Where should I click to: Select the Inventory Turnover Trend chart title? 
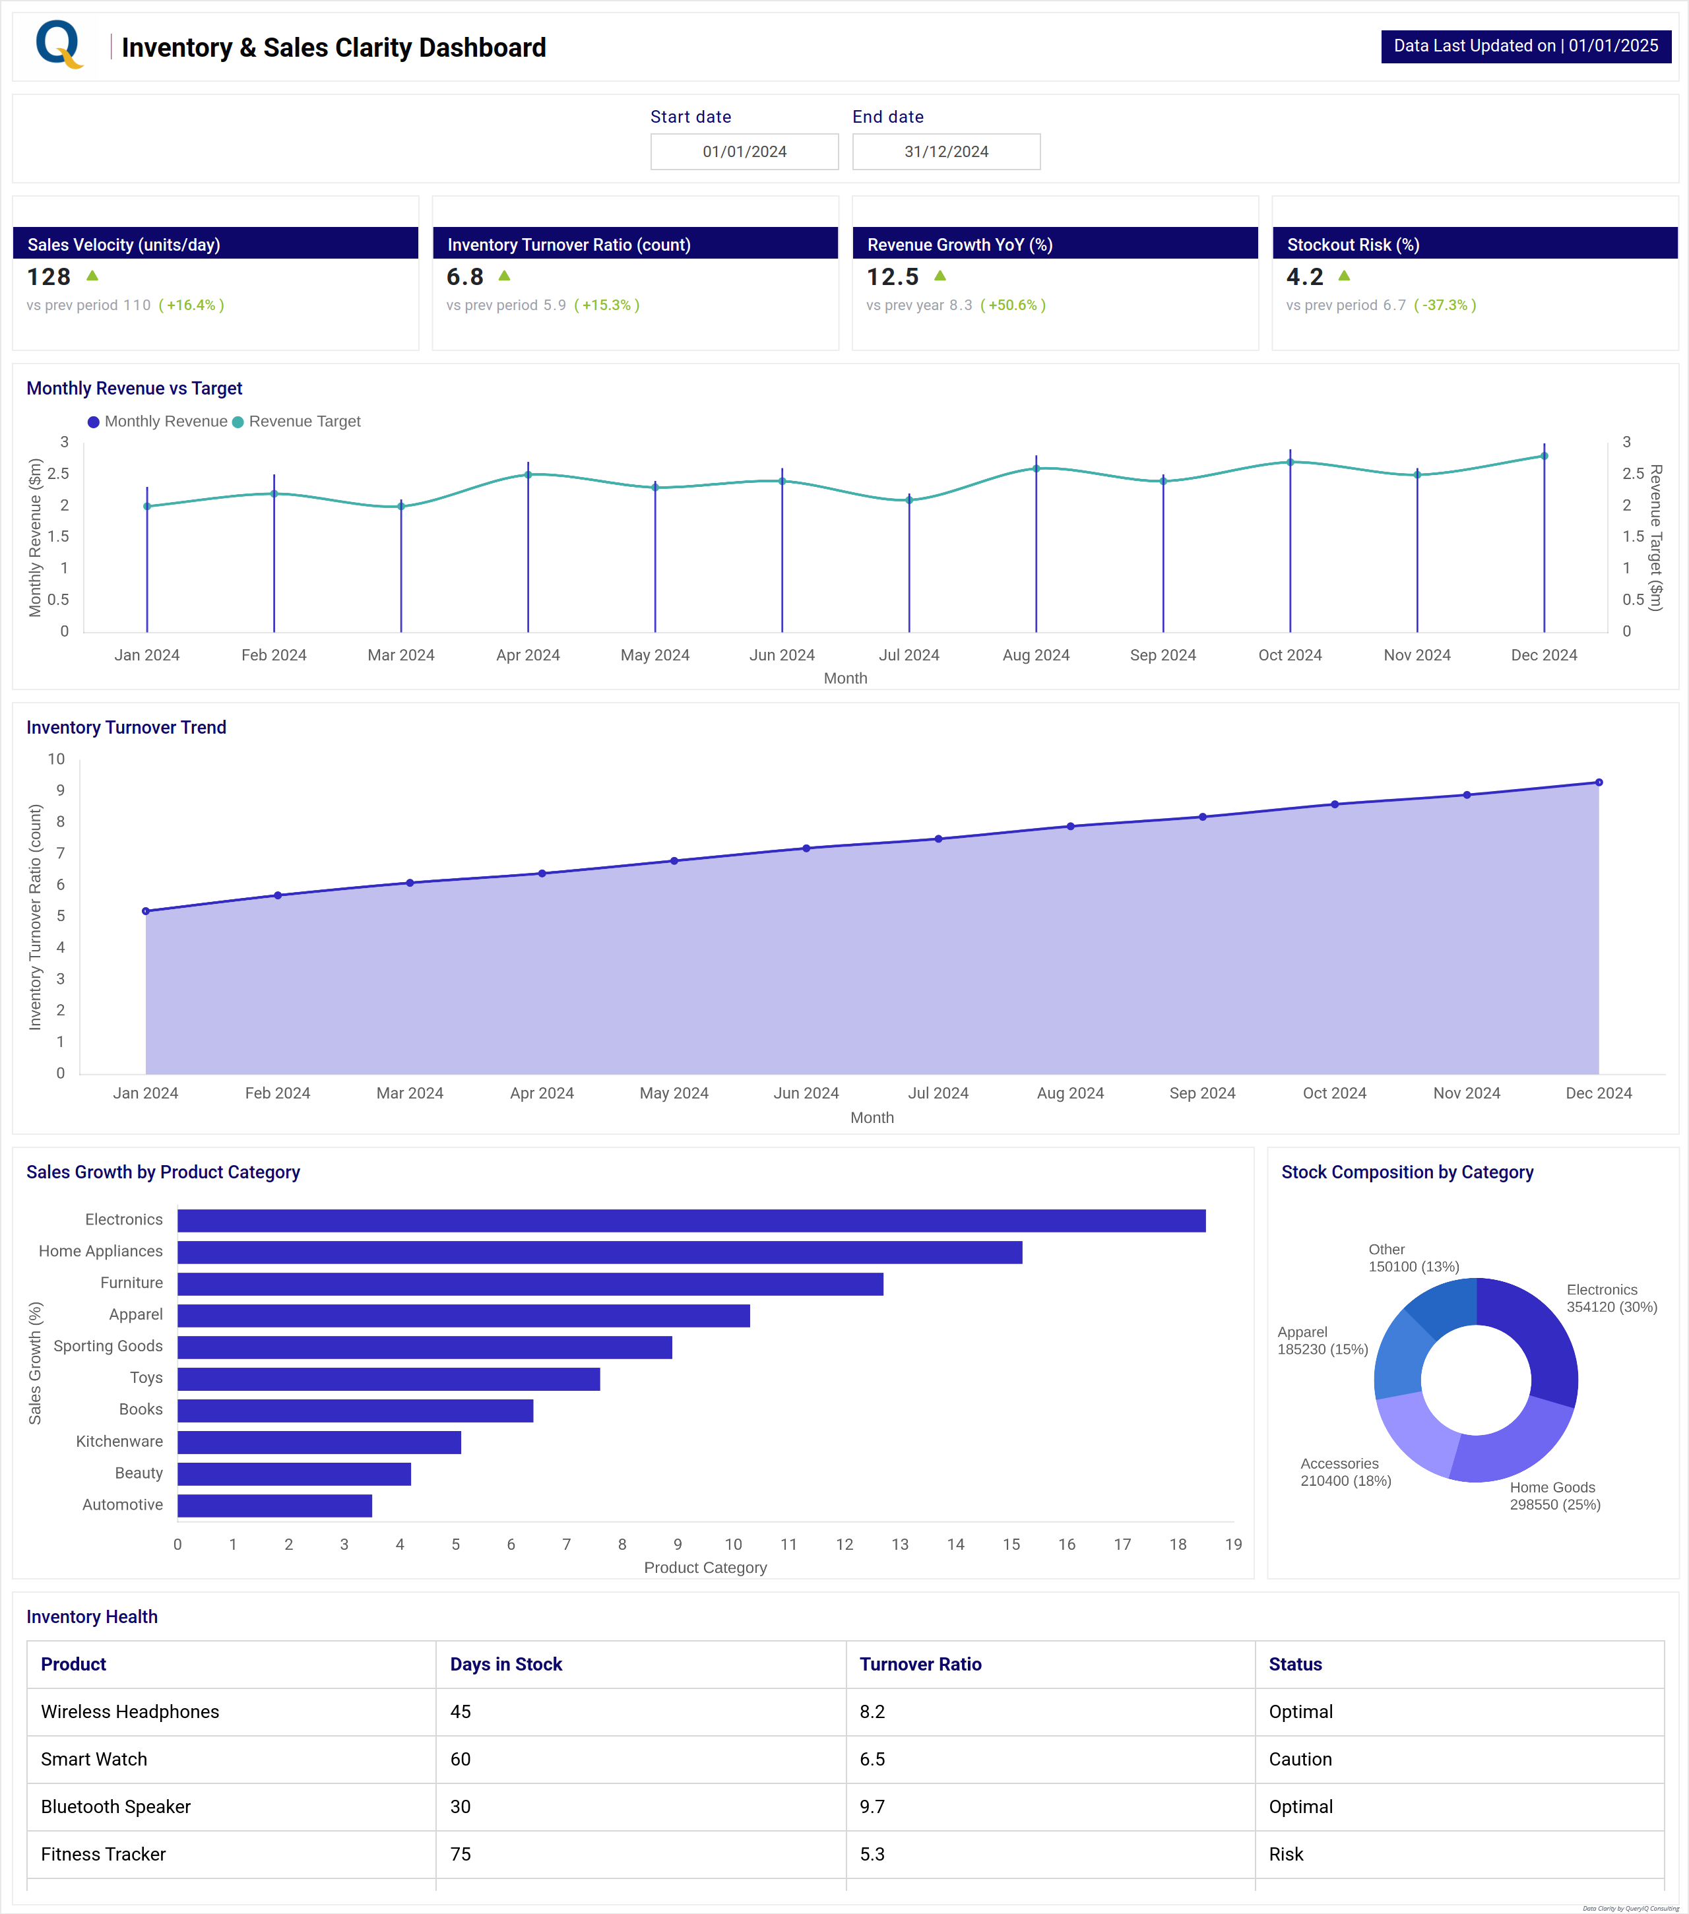pos(127,726)
